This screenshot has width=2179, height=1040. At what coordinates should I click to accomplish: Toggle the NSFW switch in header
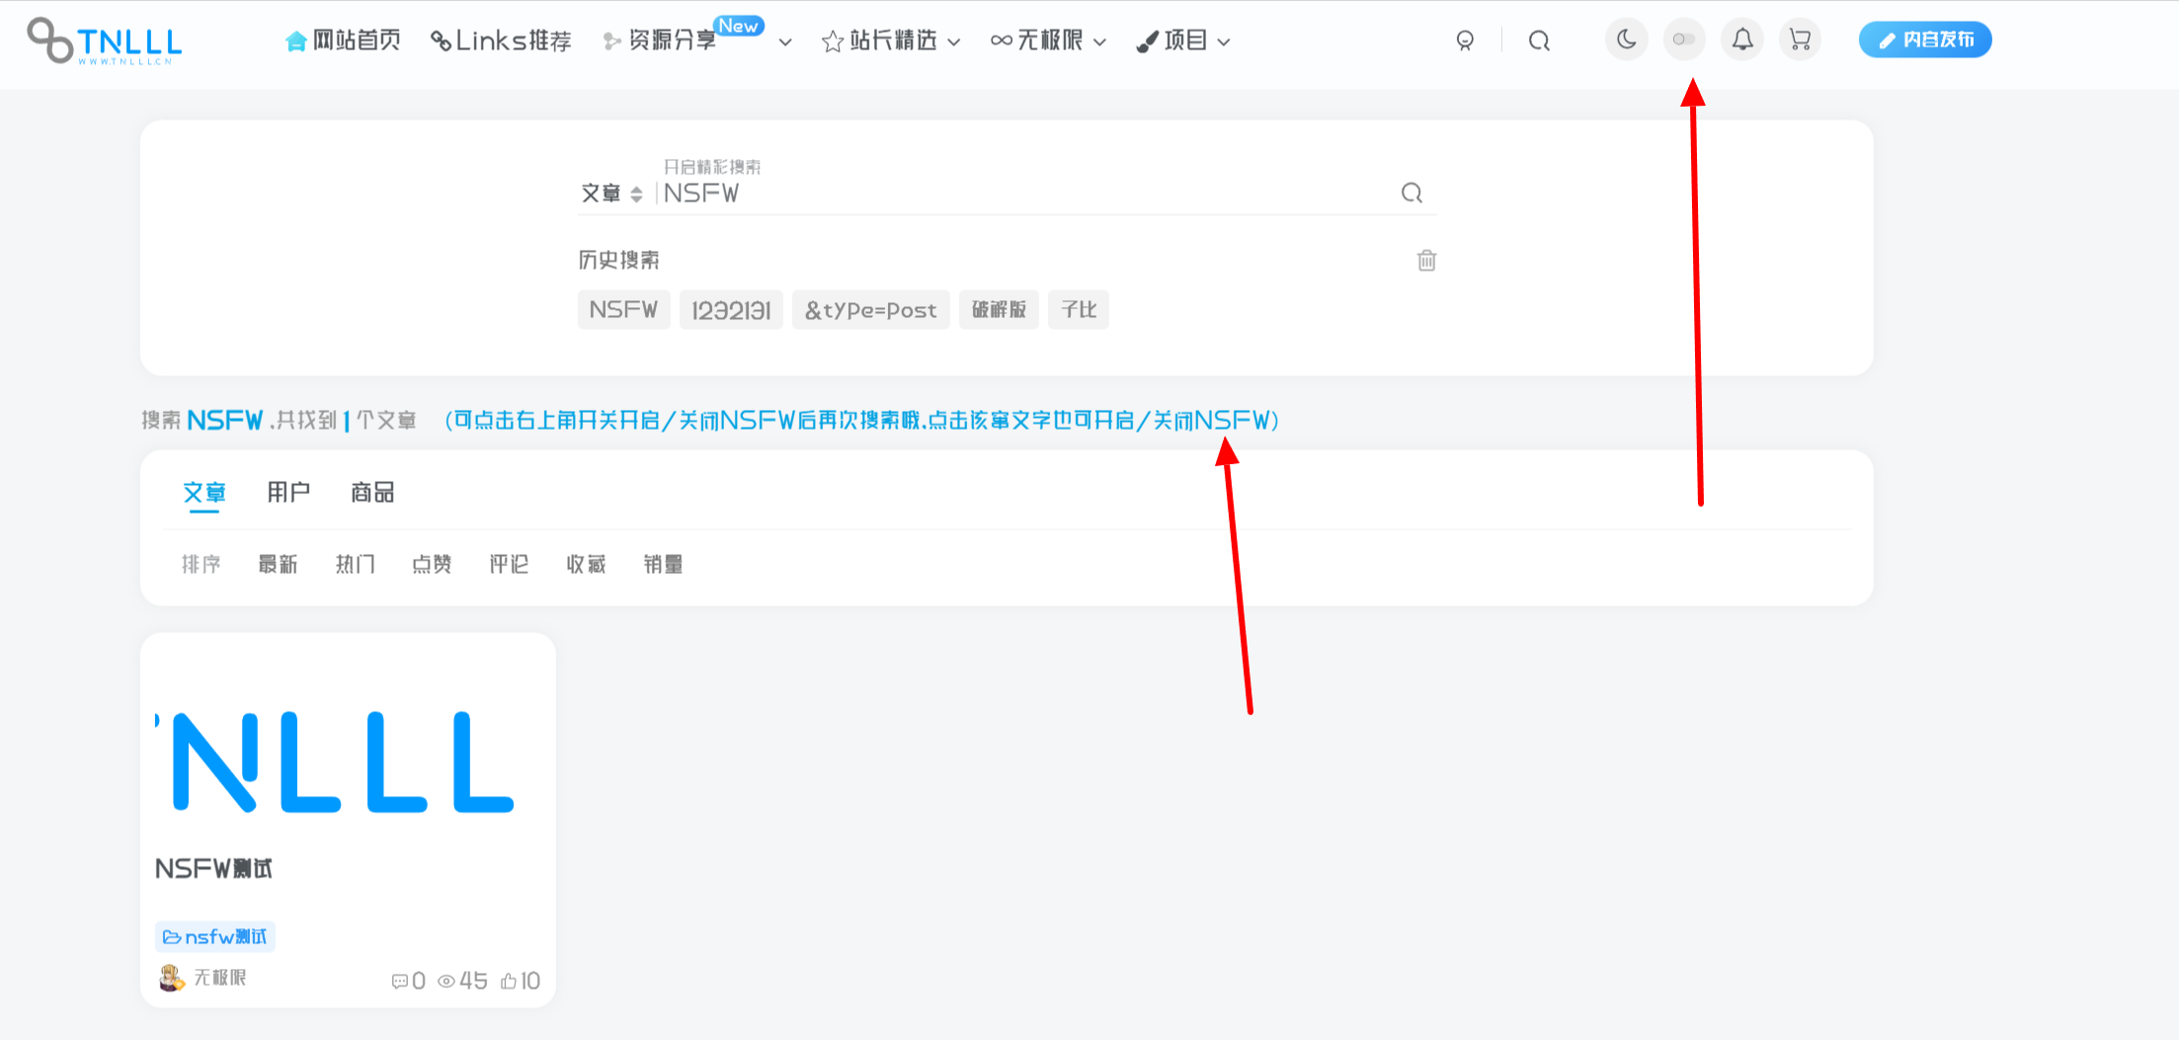tap(1684, 40)
